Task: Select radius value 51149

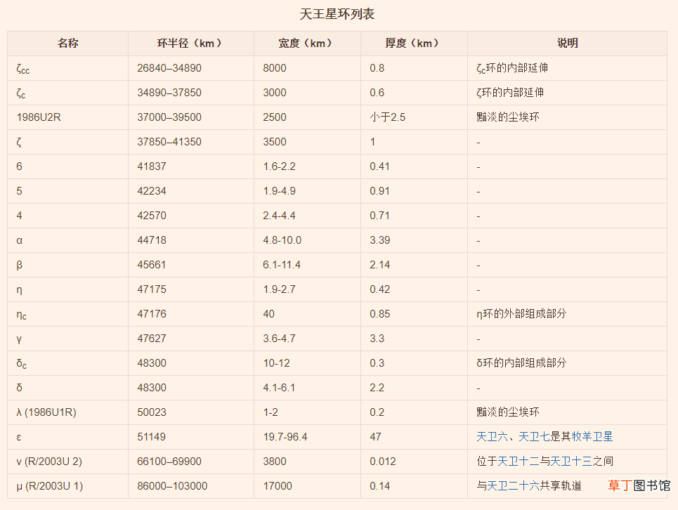Action: 152,437
